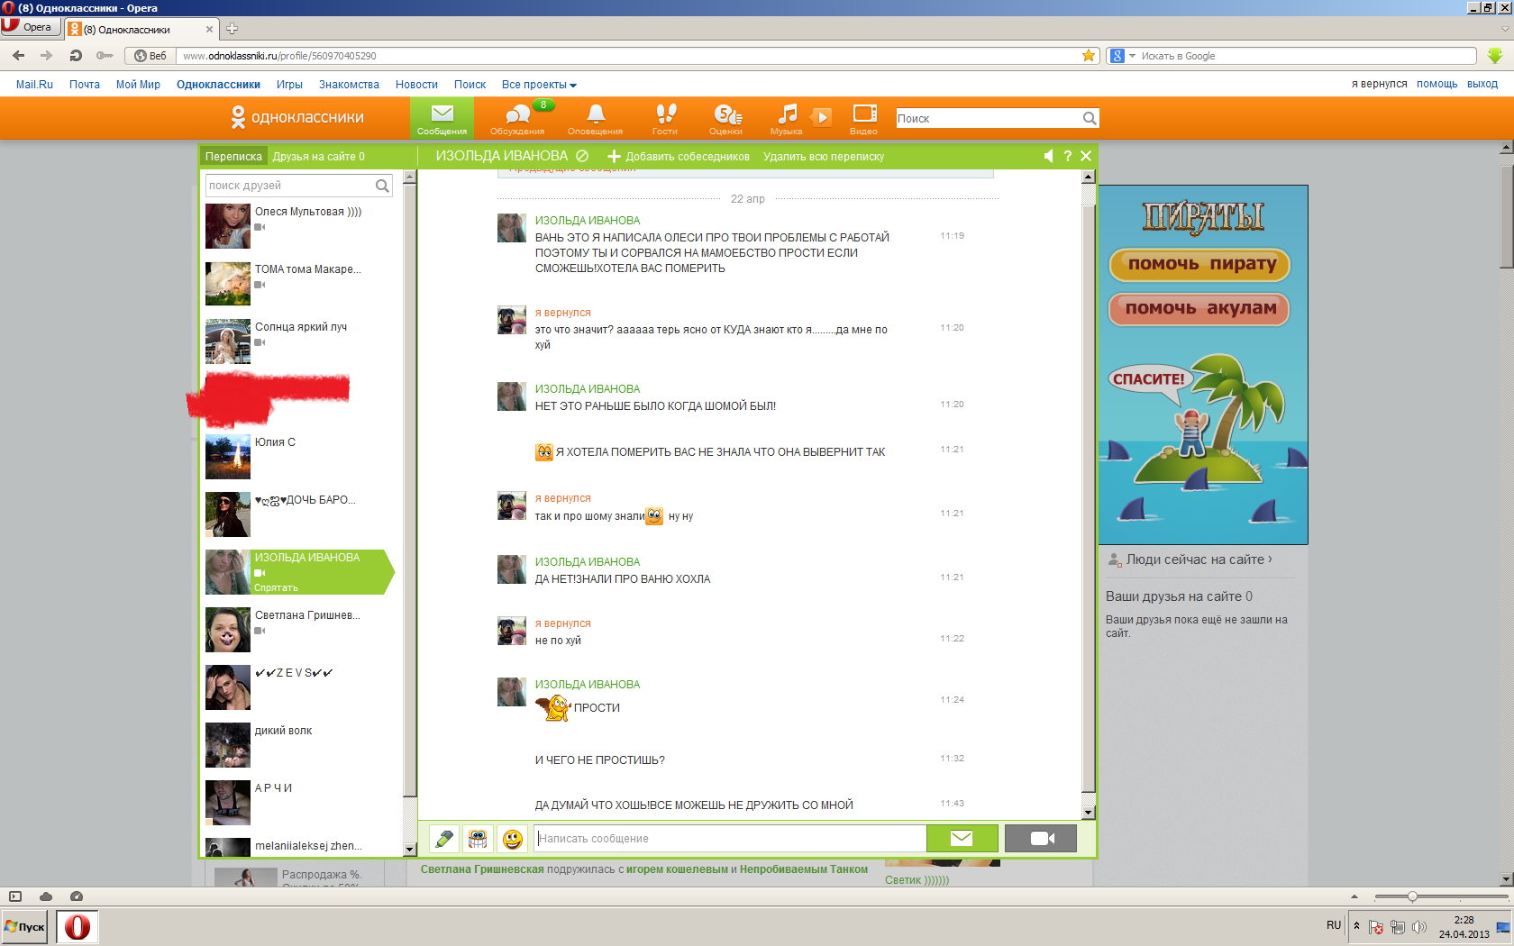Click the orange music play button
Viewport: 1514px width, 946px height.
coord(821,117)
